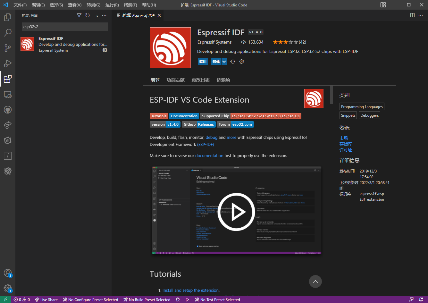Switch to the 细节 tab

click(x=155, y=80)
